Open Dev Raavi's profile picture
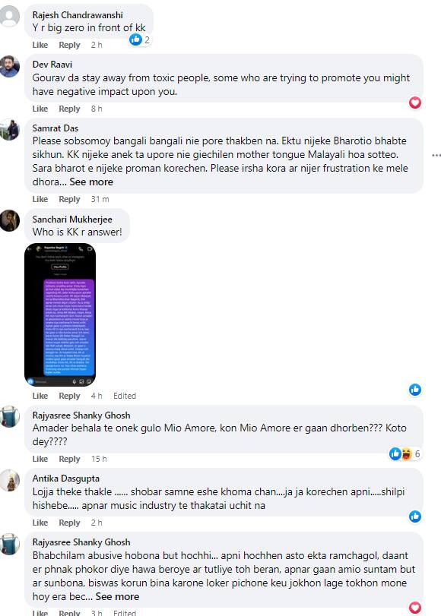The width and height of the screenshot is (441, 616). point(9,66)
